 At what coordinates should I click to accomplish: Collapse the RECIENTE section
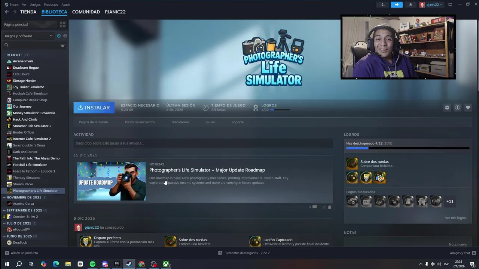(x=4, y=55)
